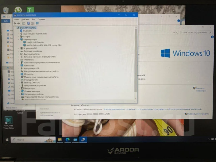The image size is (216, 162).
Task: Open the VSDC Free Video Editor shortcut
Action: pyautogui.click(x=8, y=123)
